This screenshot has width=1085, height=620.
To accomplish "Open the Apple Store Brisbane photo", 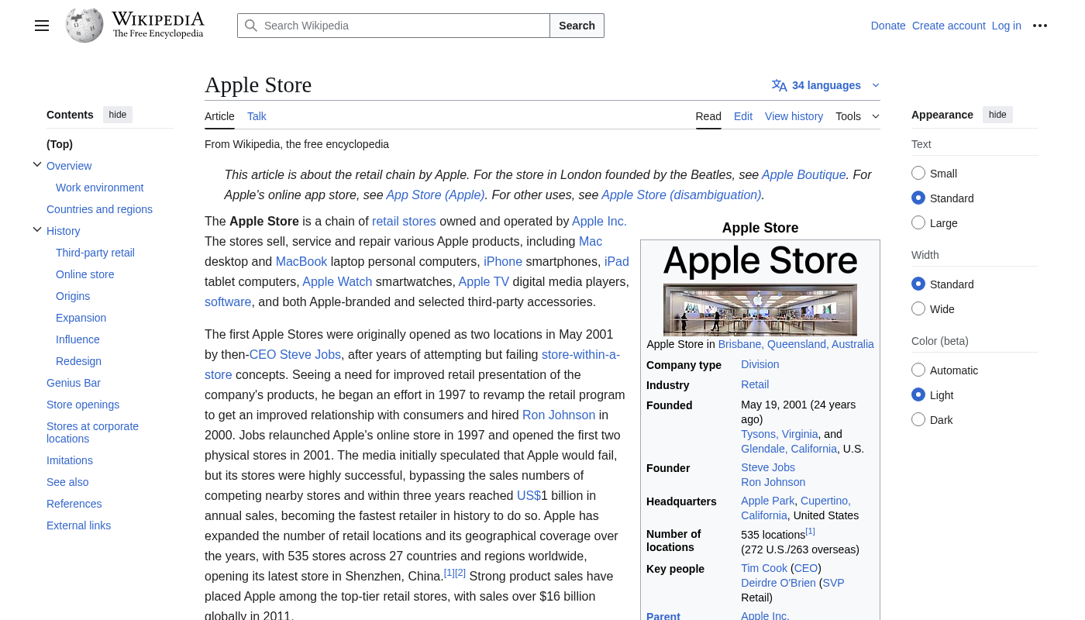I will point(759,309).
